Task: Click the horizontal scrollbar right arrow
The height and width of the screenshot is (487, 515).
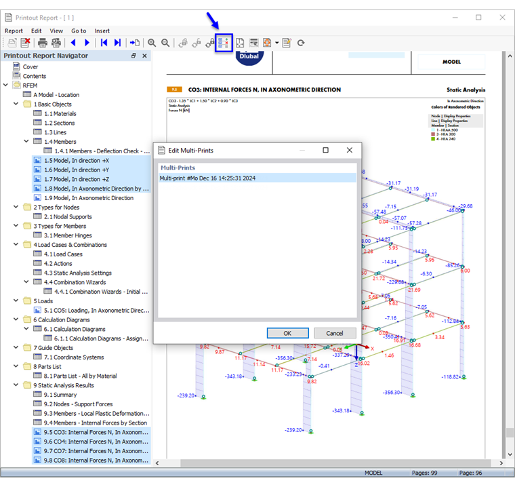Action: pos(501,463)
